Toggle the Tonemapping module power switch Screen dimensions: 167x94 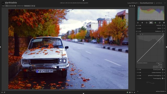136,78
